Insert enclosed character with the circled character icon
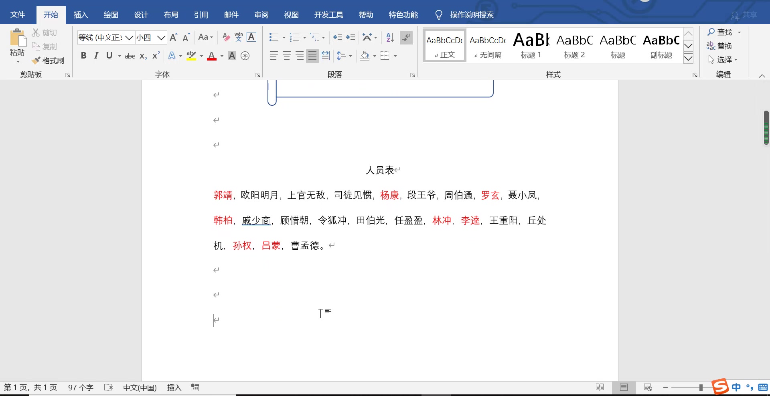Screen dimensions: 770x396 (x=245, y=56)
